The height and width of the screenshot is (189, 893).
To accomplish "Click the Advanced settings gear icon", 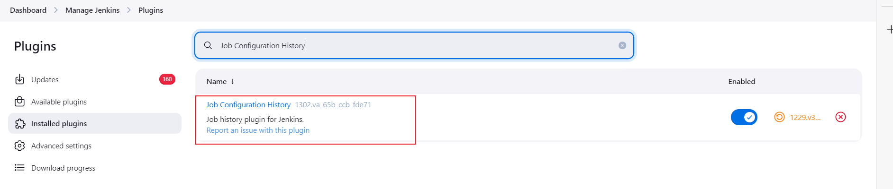I will pos(19,146).
